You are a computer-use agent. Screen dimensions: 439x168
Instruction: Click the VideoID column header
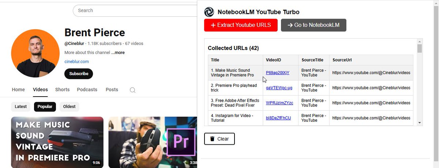point(281,60)
